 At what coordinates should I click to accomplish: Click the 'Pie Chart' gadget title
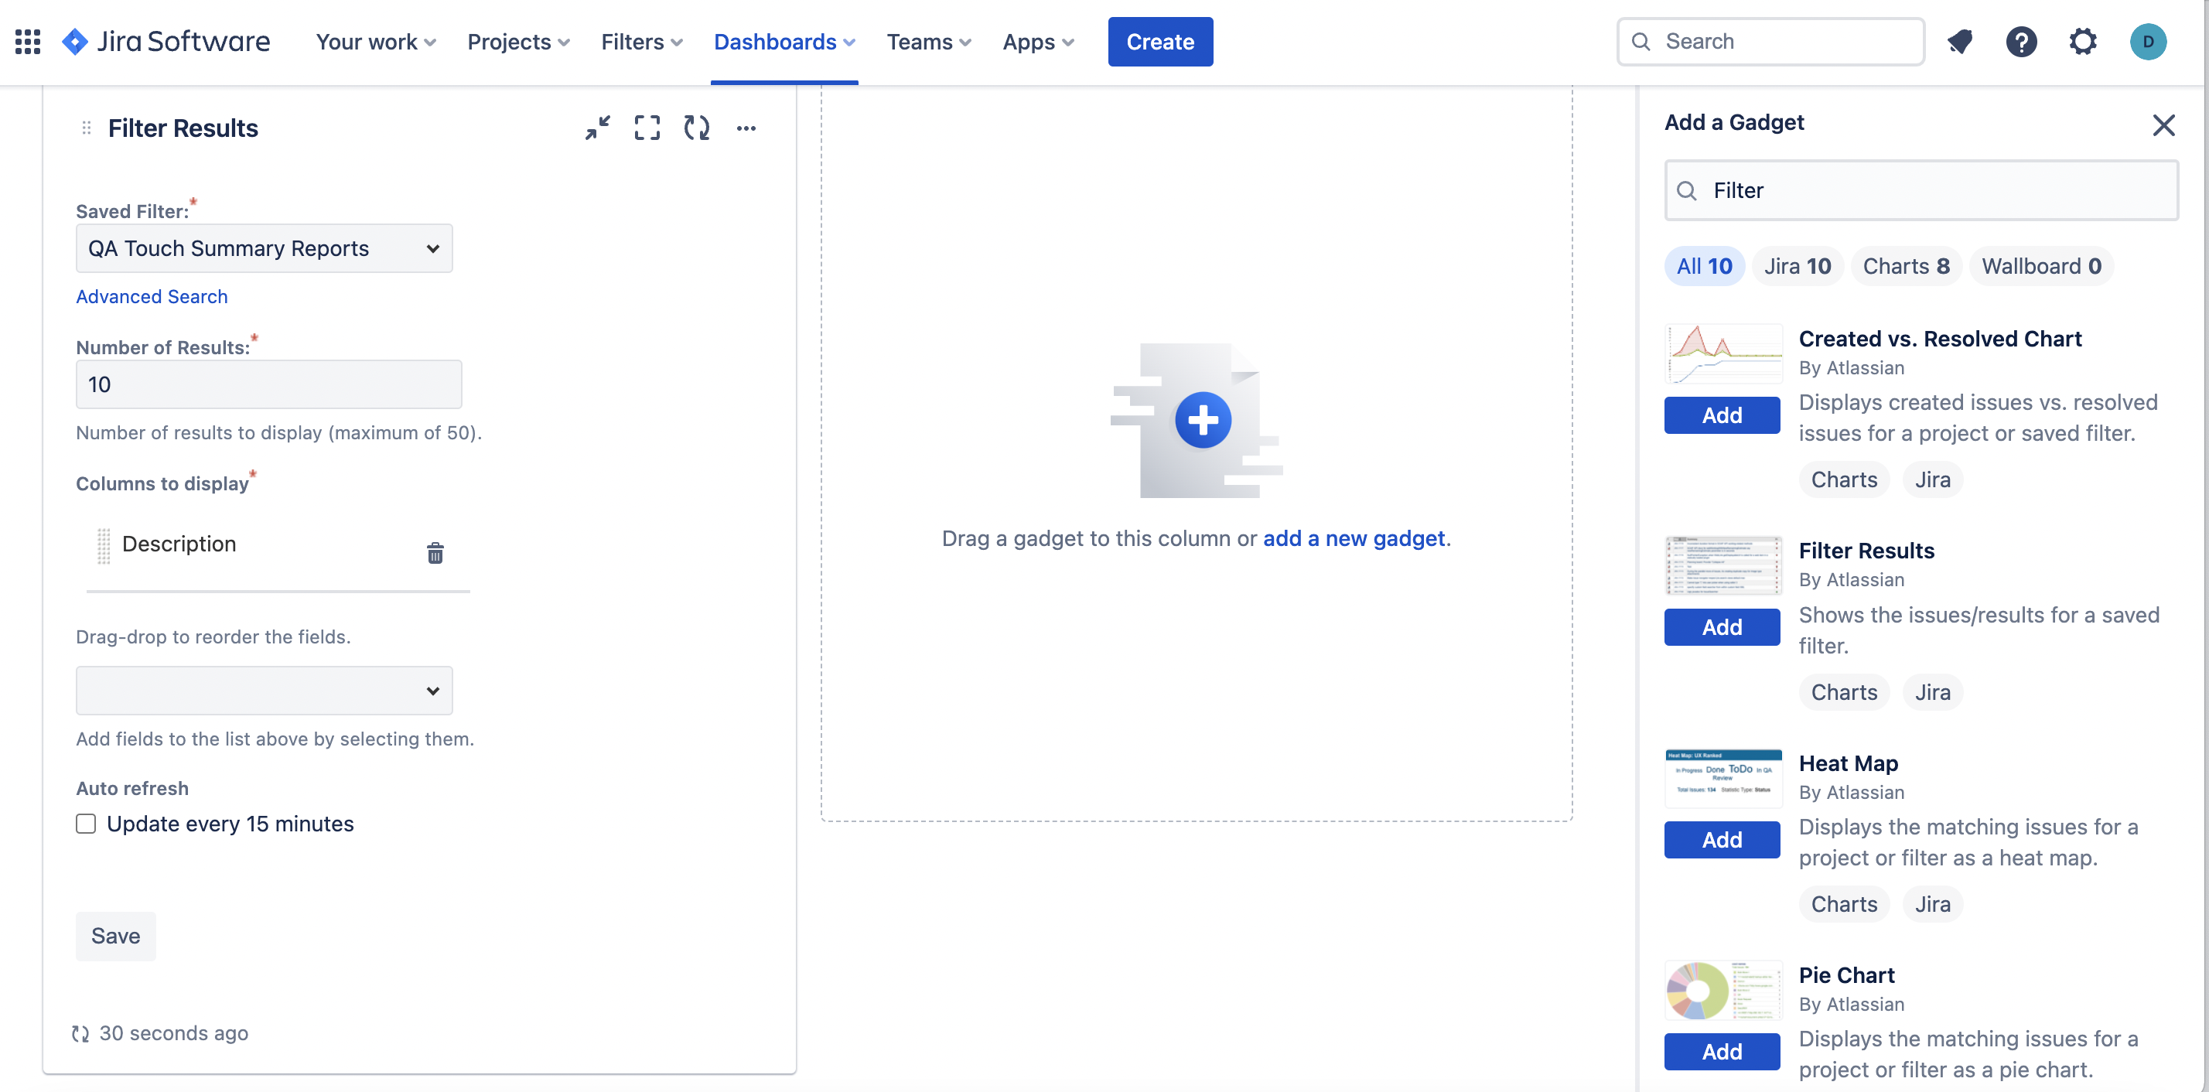click(x=1846, y=975)
